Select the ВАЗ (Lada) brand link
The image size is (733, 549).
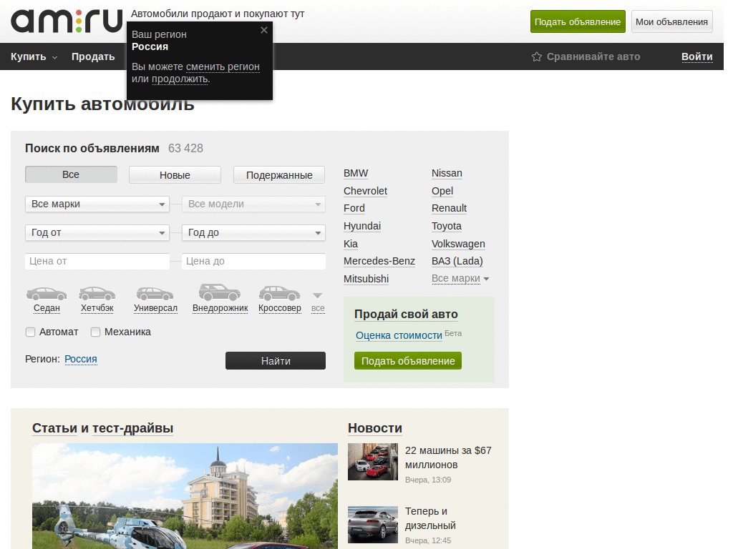pyautogui.click(x=457, y=261)
